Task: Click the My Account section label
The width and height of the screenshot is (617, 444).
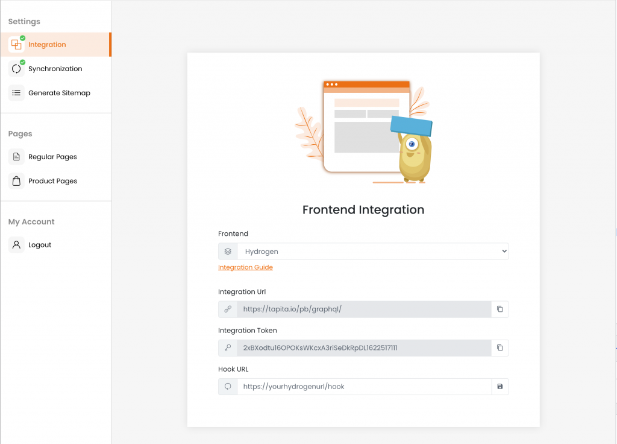Action: (31, 222)
